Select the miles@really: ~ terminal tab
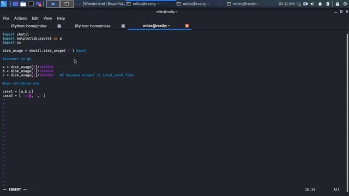The height and width of the screenshot is (196, 349). (157, 26)
